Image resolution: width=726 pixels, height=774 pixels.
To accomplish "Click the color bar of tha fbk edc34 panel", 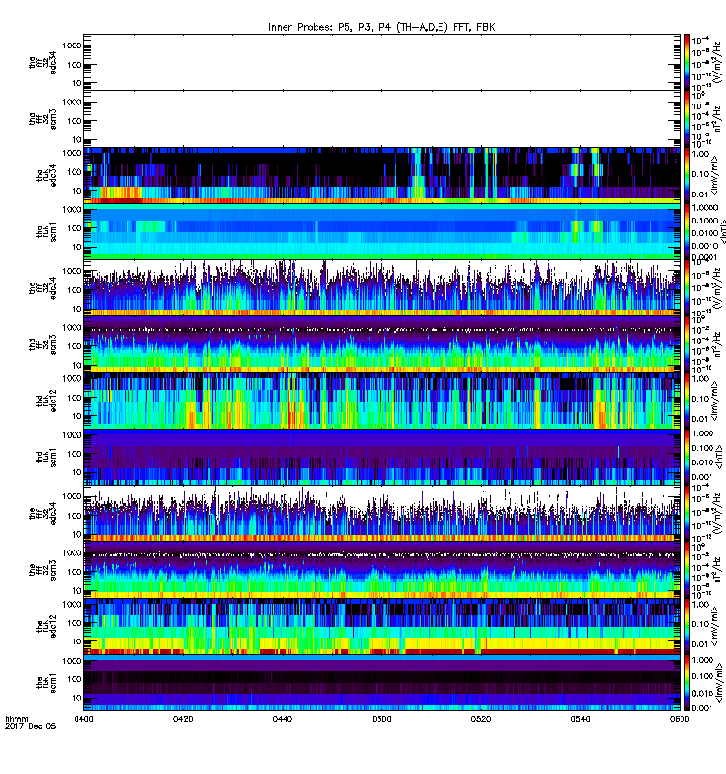I will click(x=687, y=175).
